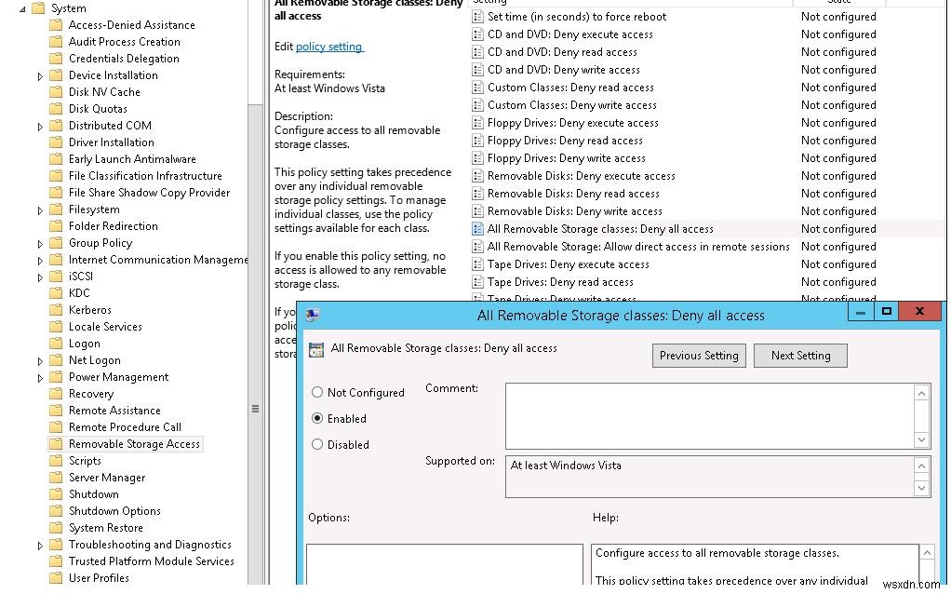The image size is (951, 594).
Task: Select the Logon tree item
Action: [x=84, y=343]
